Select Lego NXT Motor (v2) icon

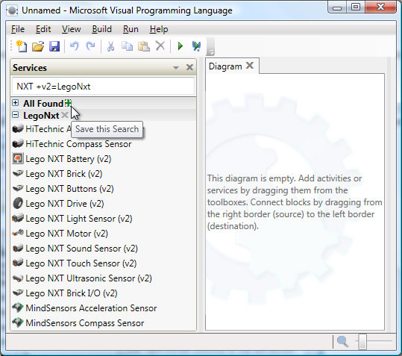[18, 233]
